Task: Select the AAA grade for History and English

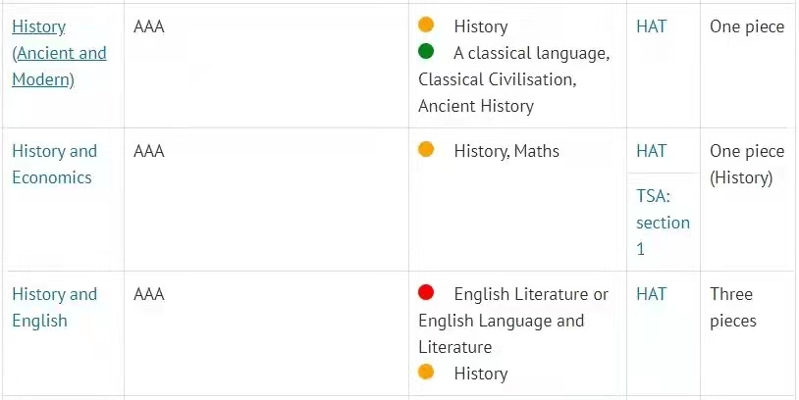Action: [149, 294]
